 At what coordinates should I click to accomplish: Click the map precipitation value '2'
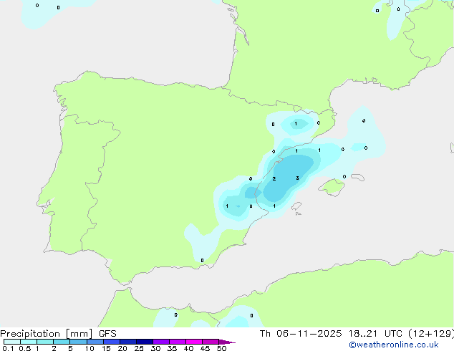[274, 178]
